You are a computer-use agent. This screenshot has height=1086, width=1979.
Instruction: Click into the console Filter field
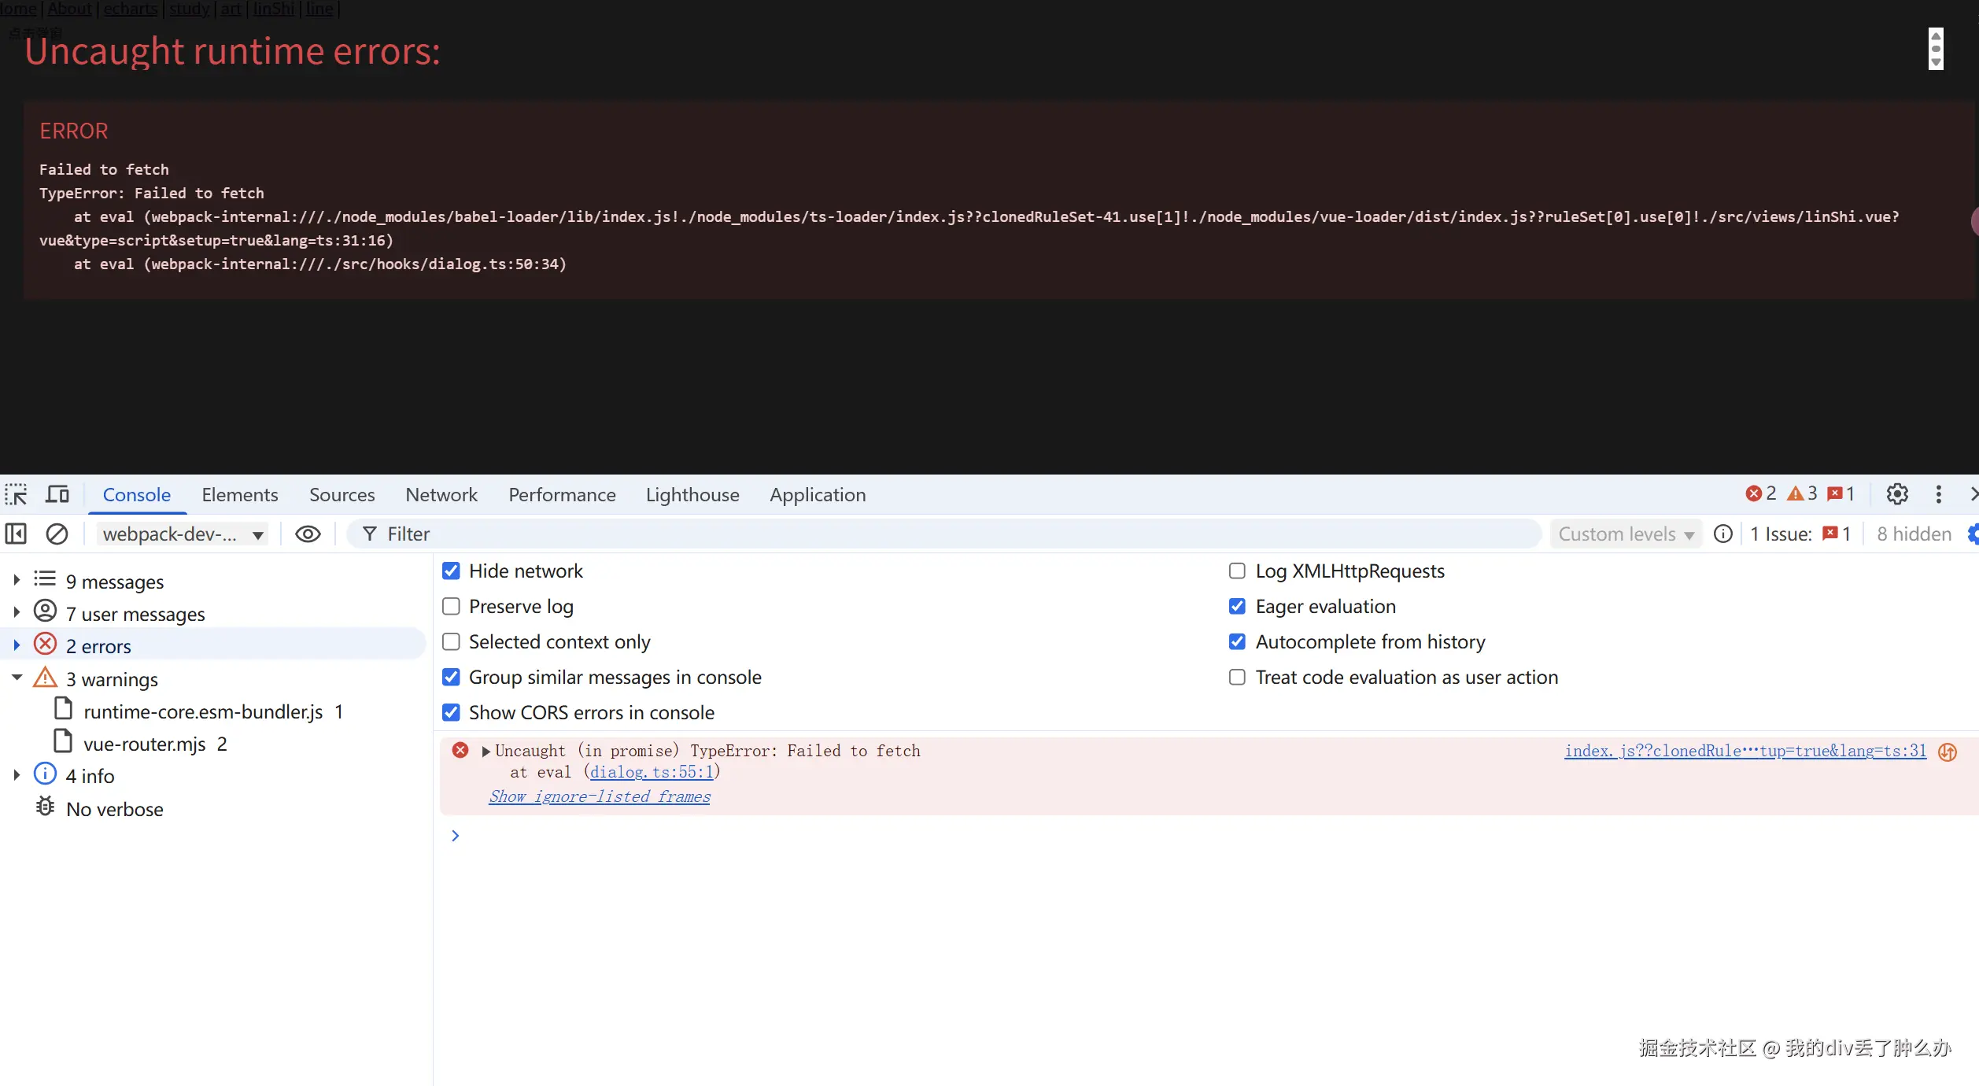click(944, 534)
